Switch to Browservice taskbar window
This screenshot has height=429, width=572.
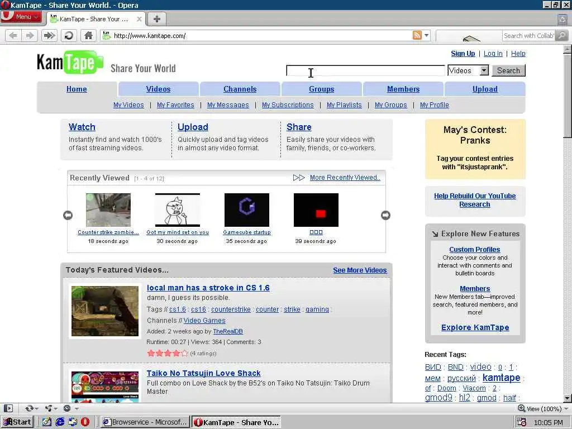click(x=145, y=422)
